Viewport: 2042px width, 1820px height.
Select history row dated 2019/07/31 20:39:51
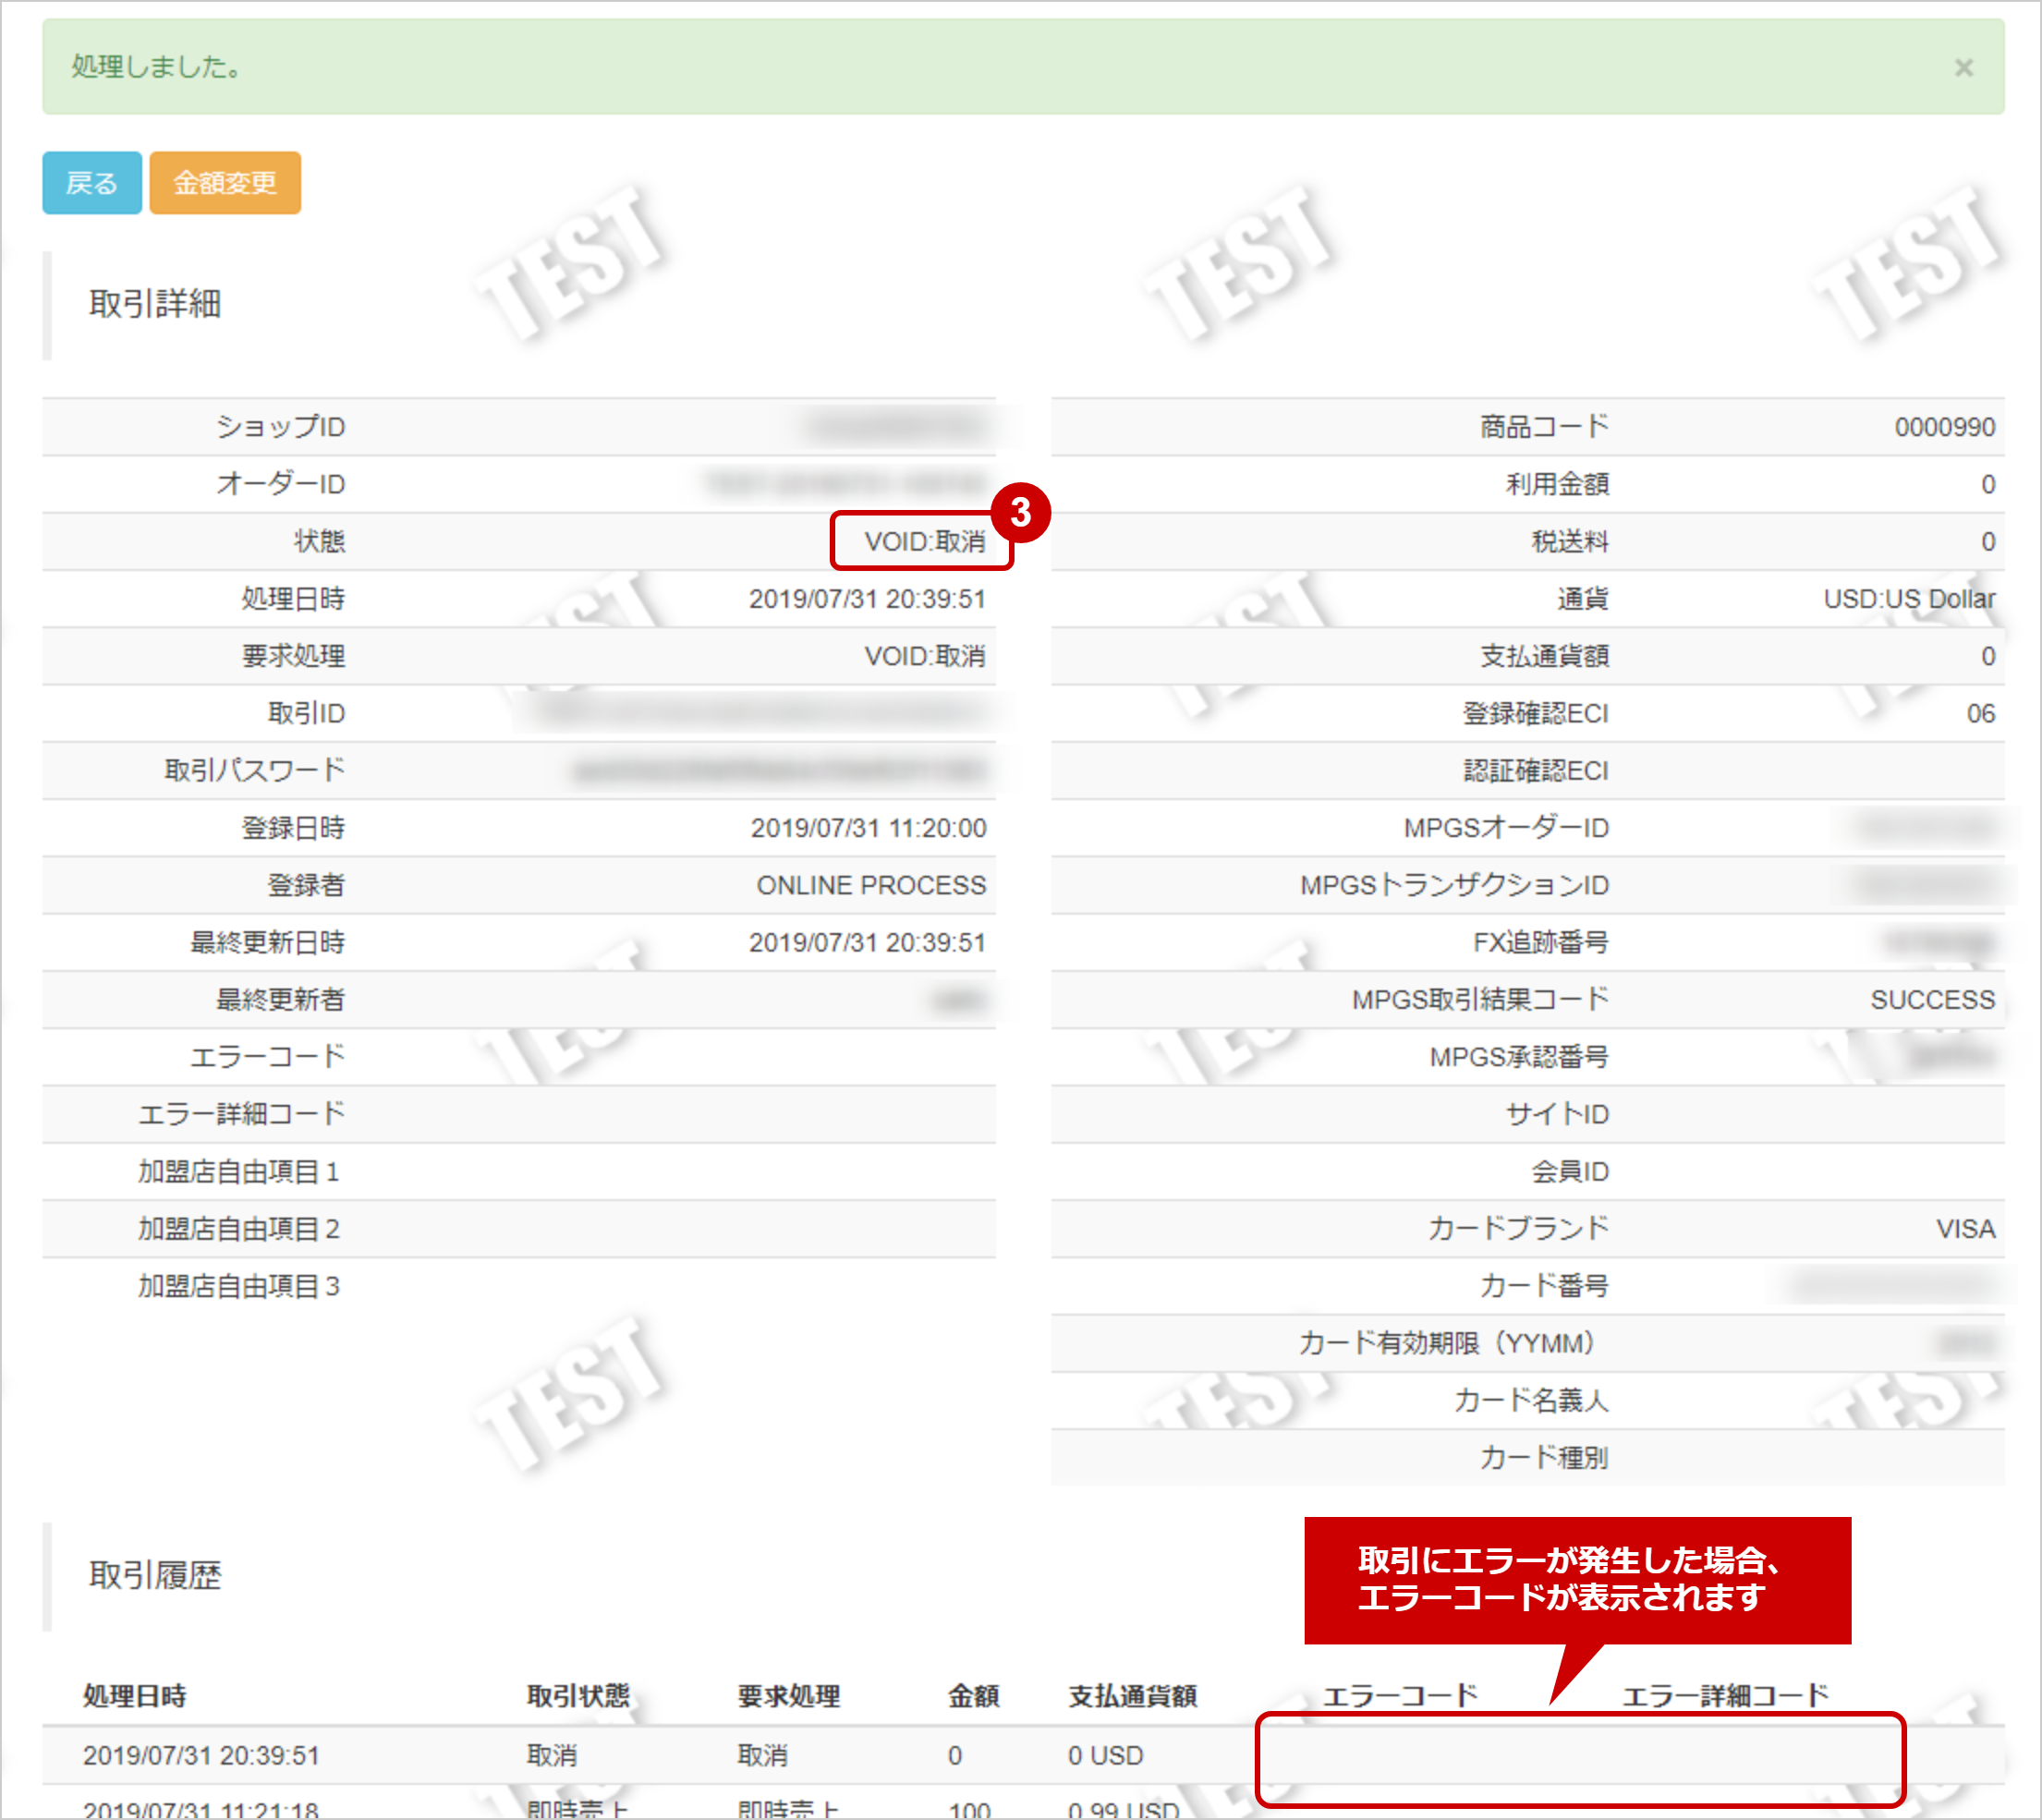click(x=1023, y=1755)
